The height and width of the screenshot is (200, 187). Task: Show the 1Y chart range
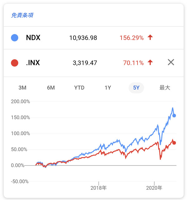[108, 88]
